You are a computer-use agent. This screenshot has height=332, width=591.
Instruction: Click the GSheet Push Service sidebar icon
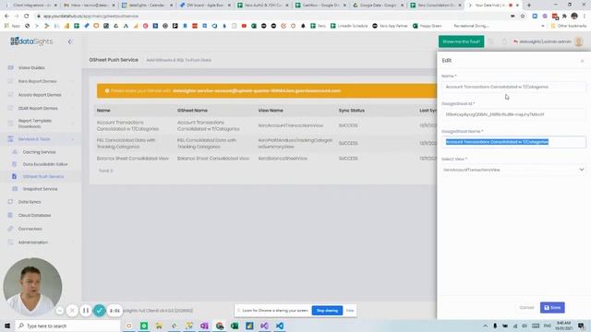[x=15, y=176]
